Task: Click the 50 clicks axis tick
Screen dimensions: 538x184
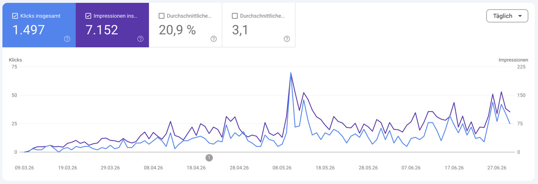Action: pyautogui.click(x=14, y=95)
